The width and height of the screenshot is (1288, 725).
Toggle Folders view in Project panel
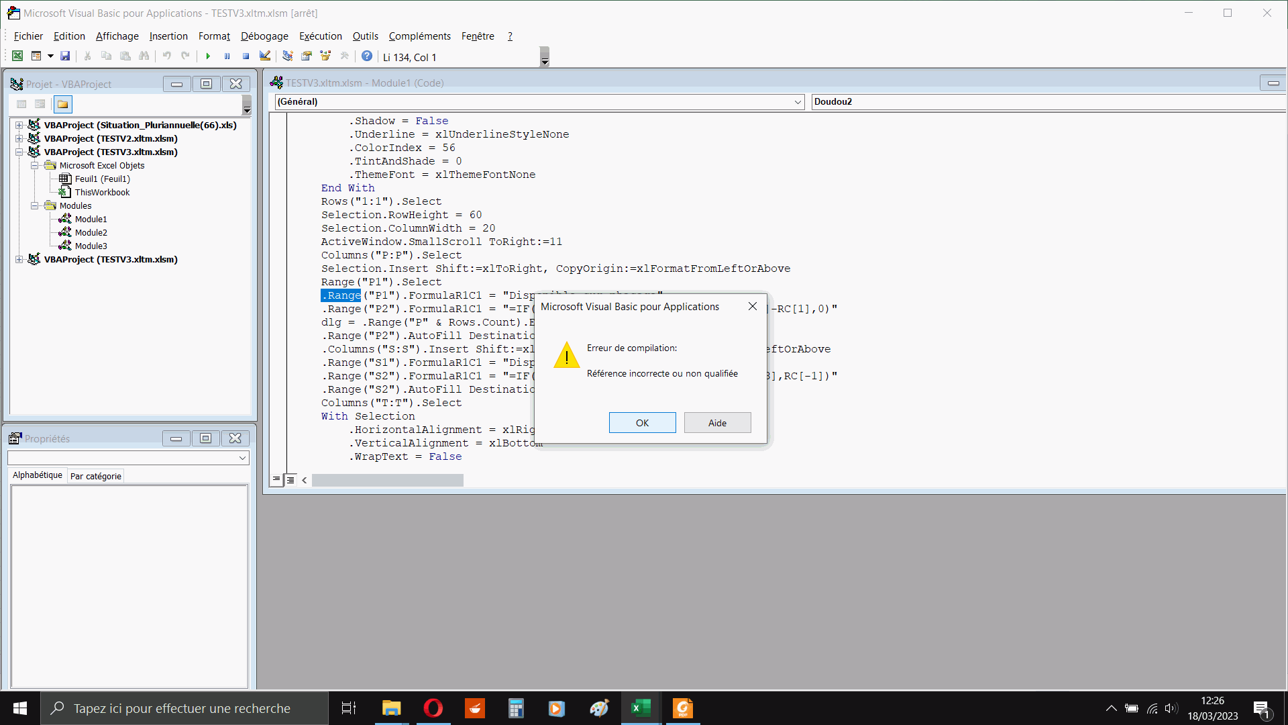63,104
